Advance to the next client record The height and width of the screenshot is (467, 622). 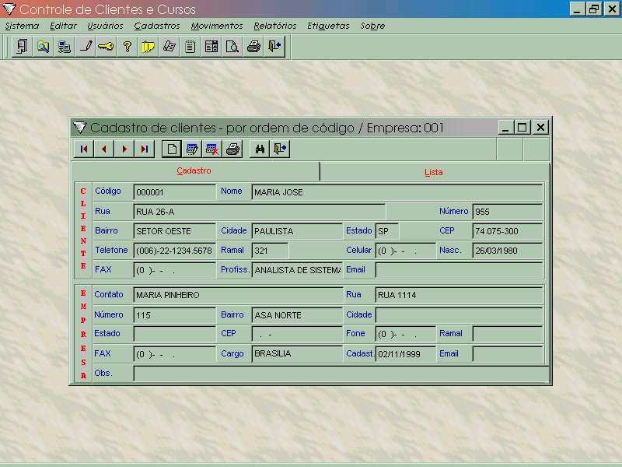click(124, 149)
